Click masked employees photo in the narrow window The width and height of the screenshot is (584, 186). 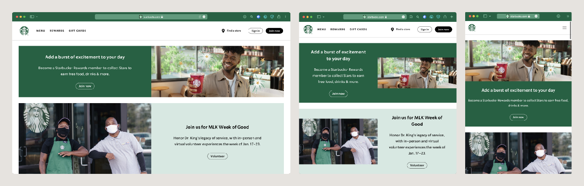click(x=518, y=153)
